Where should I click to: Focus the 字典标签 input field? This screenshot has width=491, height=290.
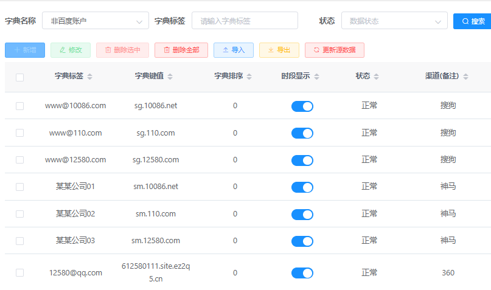click(245, 21)
